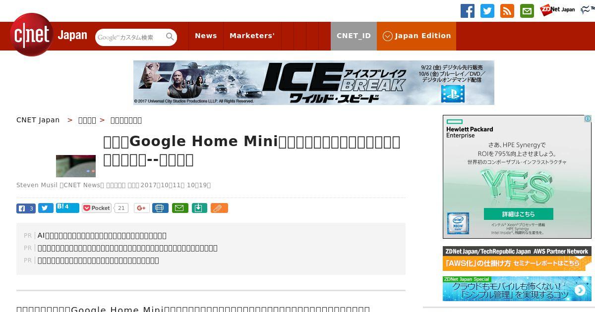
Task: Open the Marketers' menu
Action: [252, 36]
